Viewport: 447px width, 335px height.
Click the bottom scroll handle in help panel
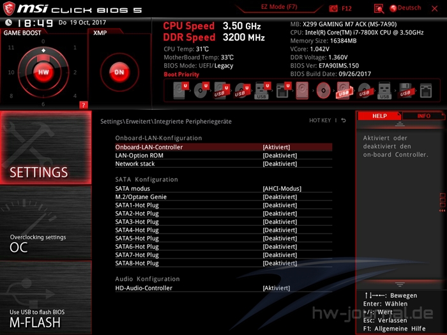tap(400, 284)
